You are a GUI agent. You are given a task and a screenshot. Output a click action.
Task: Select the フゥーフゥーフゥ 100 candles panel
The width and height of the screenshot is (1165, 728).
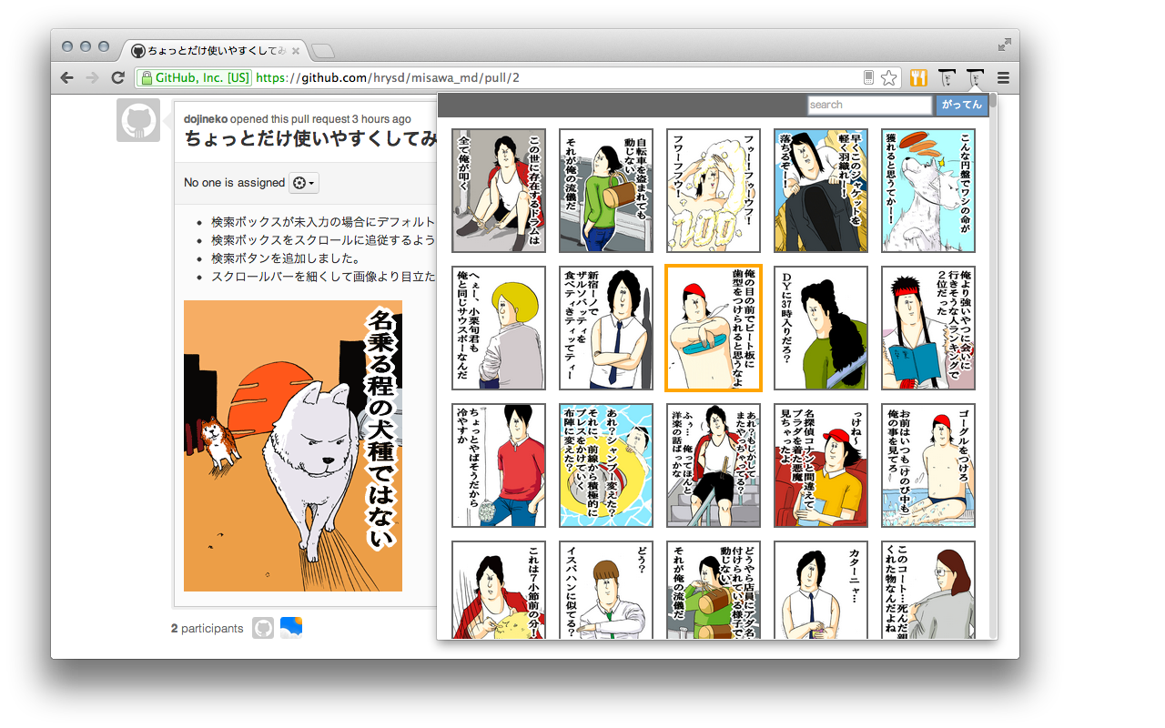[x=714, y=190]
